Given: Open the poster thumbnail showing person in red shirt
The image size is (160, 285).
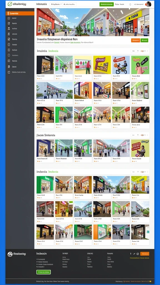Looking at the screenshot, I should click(x=83, y=65).
